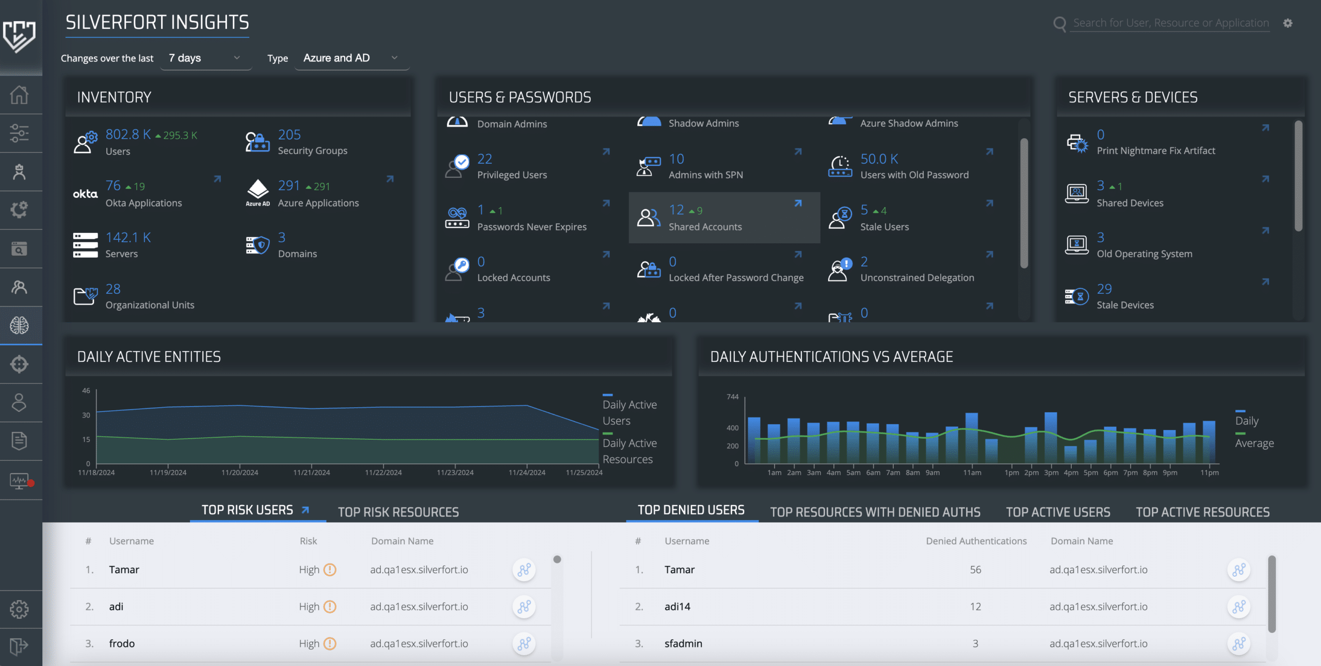Click the 142.1 K Servers count

point(128,238)
